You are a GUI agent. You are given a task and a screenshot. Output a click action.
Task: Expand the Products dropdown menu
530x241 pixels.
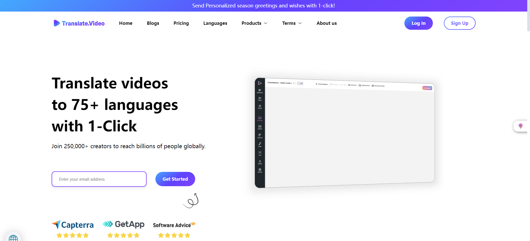click(x=254, y=23)
